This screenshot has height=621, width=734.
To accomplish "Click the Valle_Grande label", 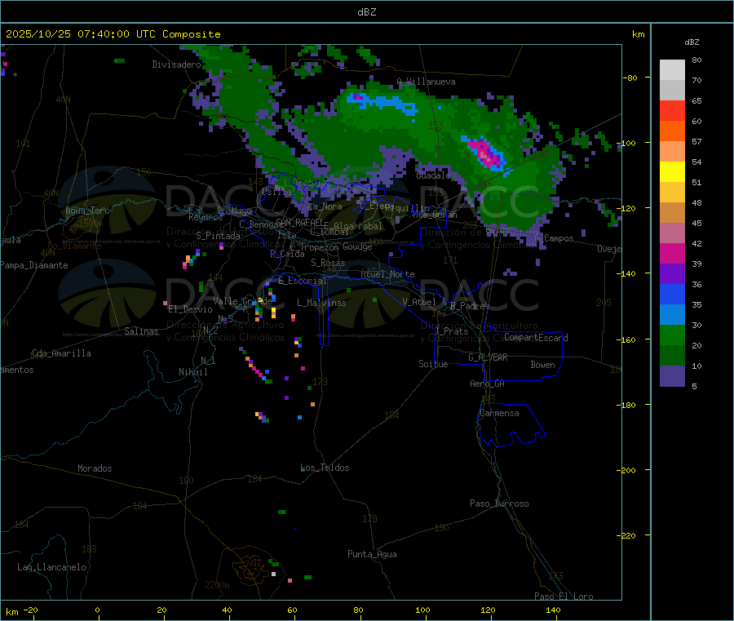I will tap(242, 301).
